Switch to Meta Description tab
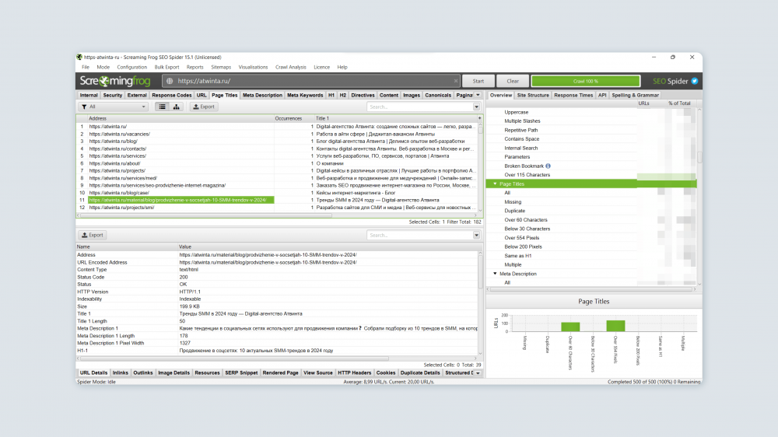The image size is (778, 437). pos(262,95)
